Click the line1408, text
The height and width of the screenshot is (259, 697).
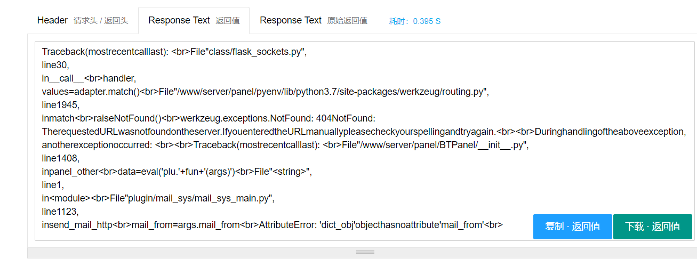tap(60, 158)
